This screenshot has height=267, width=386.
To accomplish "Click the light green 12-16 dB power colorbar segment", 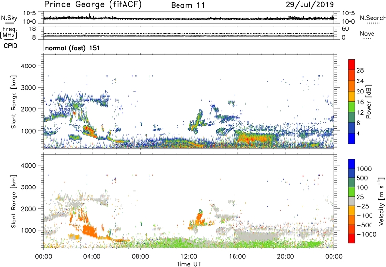I will [352, 107].
